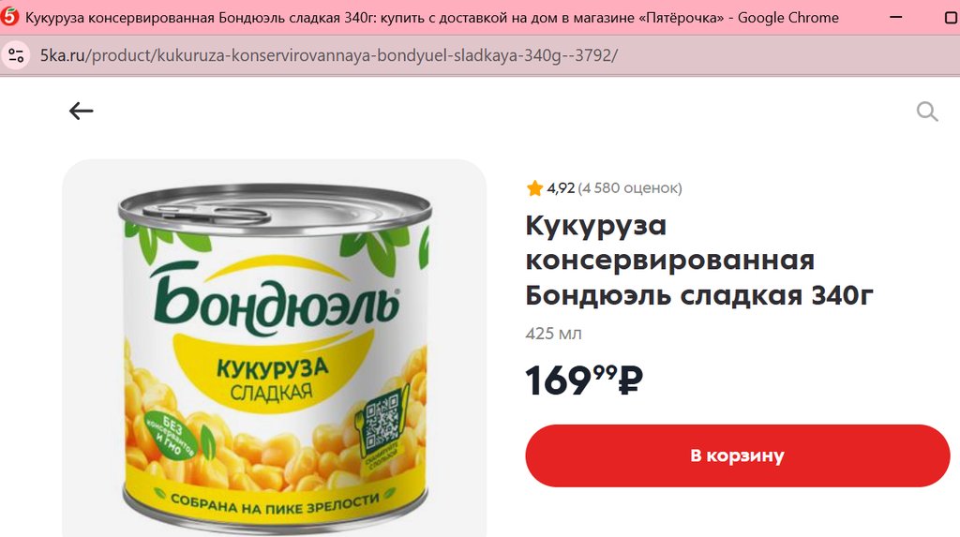The height and width of the screenshot is (537, 960).
Task: Click the Pyaterochka favicon in title bar
Action: tap(9, 17)
